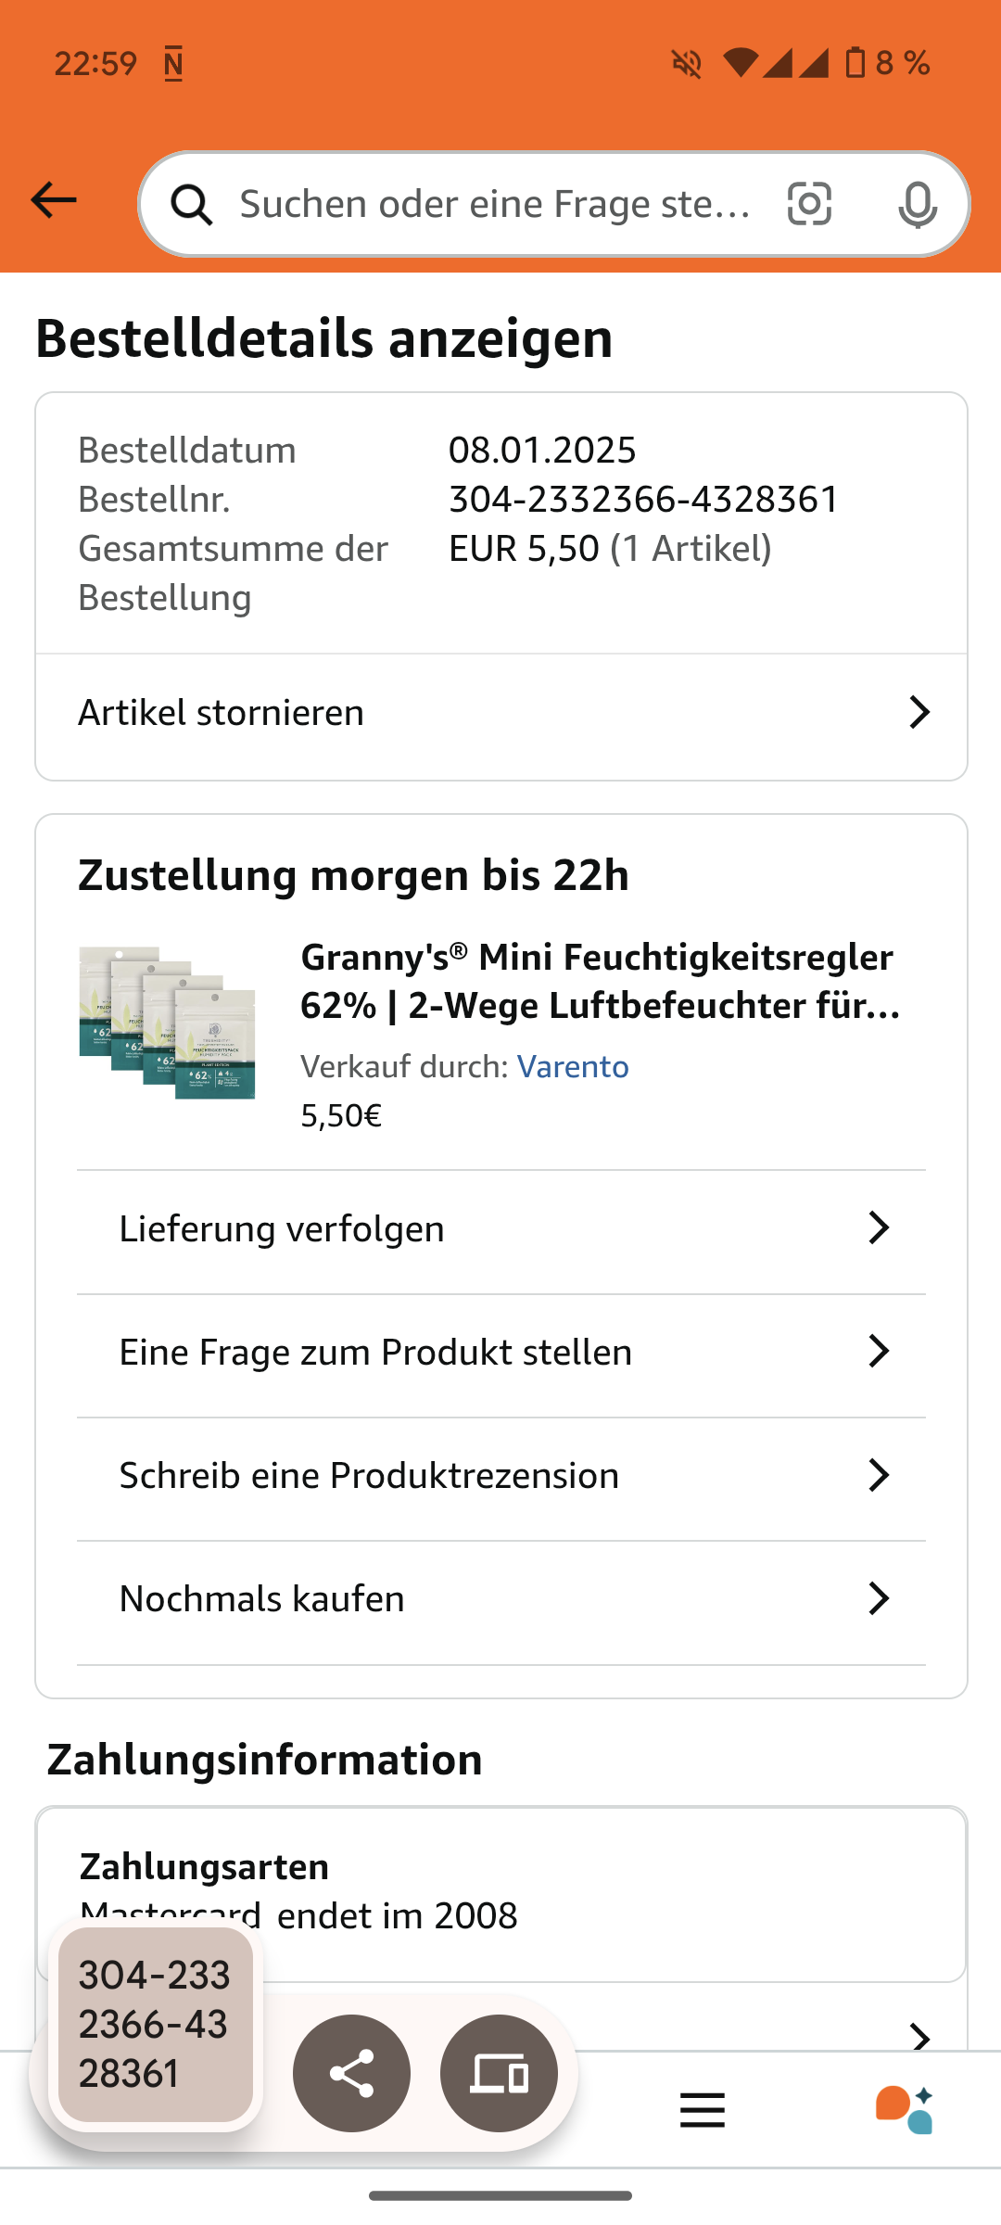Tap the battery status indicator
Viewport: 1001px width, 2225px height.
(x=855, y=63)
